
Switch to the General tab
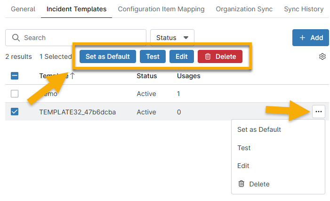pos(23,9)
